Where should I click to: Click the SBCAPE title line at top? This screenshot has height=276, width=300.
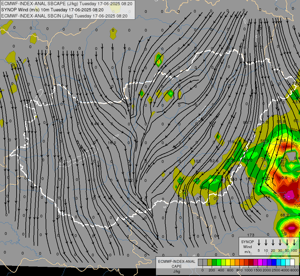(66, 4)
